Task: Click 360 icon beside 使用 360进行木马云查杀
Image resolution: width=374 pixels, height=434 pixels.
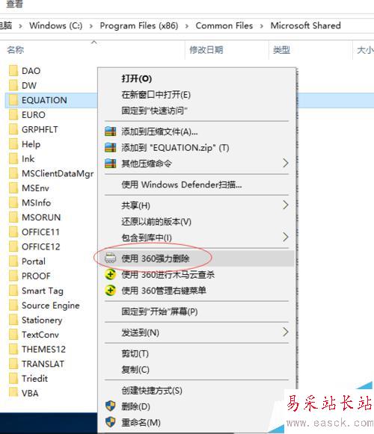Action: (111, 274)
